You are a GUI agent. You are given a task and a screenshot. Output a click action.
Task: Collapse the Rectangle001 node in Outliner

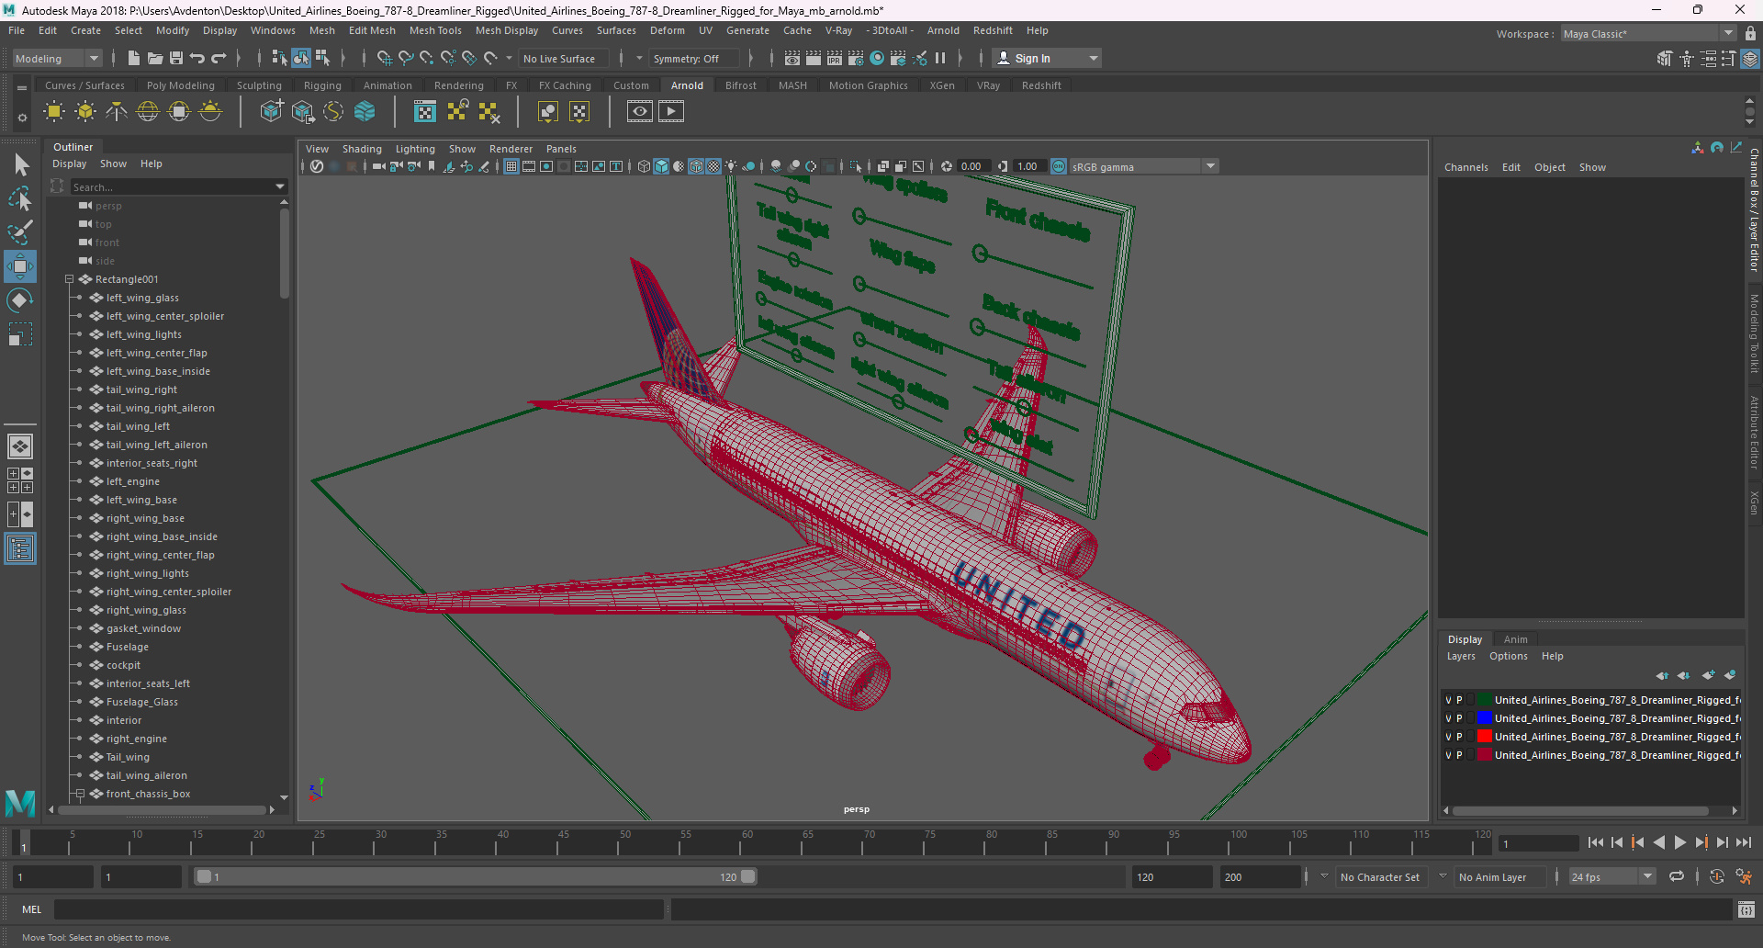tap(69, 279)
